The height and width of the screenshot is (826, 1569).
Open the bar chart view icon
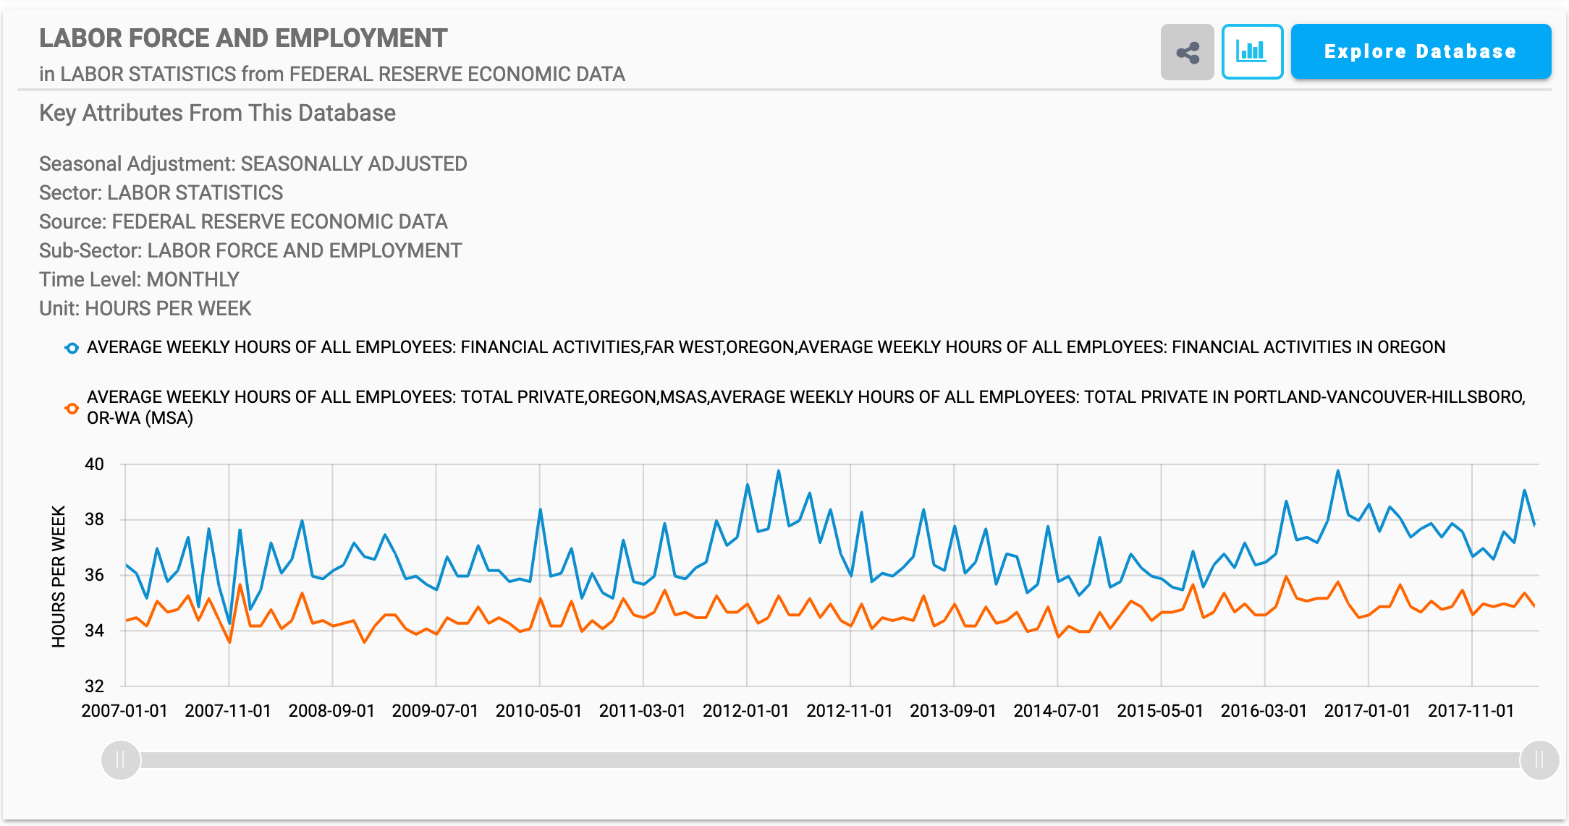pos(1252,52)
